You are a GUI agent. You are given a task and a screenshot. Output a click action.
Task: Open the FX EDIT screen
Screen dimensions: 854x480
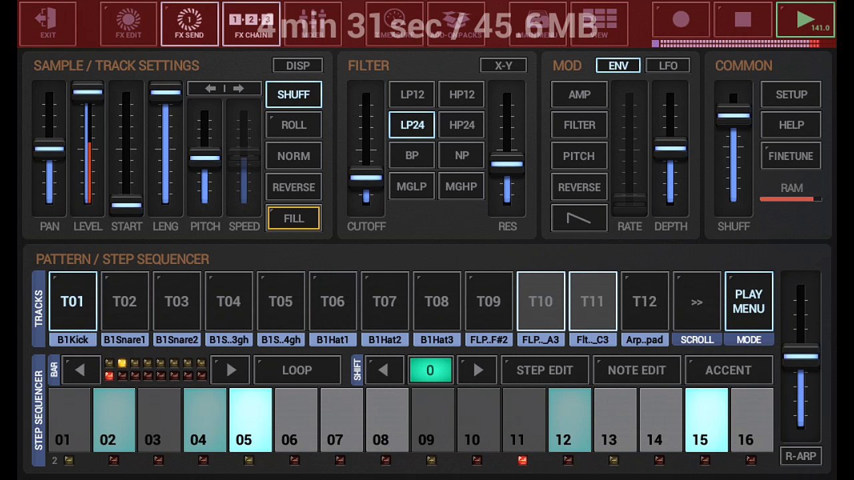[x=129, y=24]
